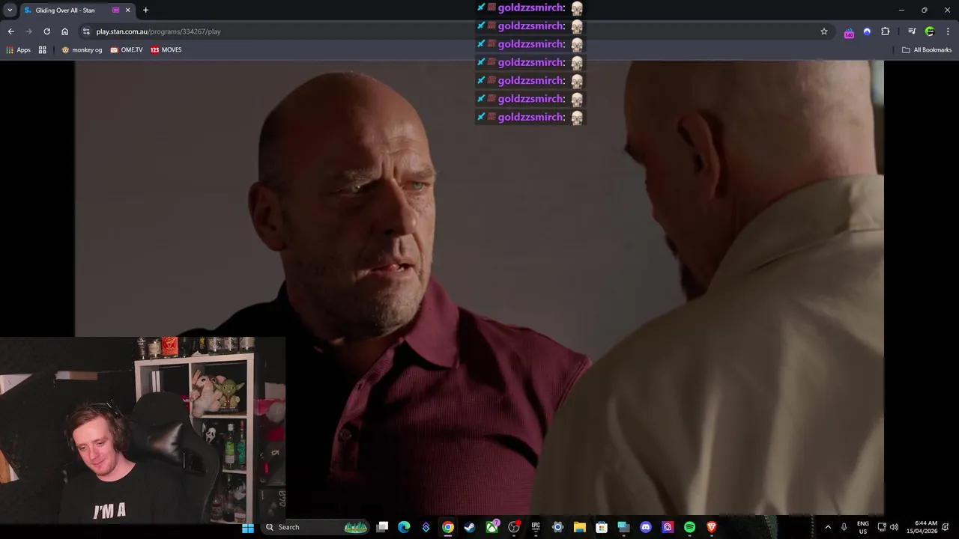This screenshot has height=539, width=959.
Task: Open Epic Games Launcher from the taskbar
Action: coord(536,527)
